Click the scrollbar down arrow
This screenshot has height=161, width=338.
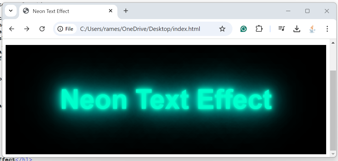pos(333,154)
